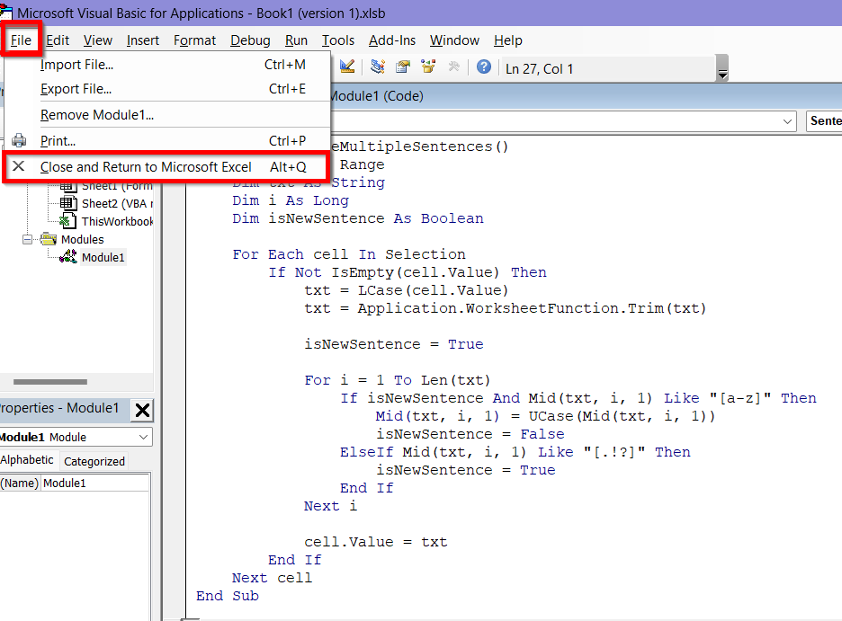Open the Run menu

(x=296, y=40)
